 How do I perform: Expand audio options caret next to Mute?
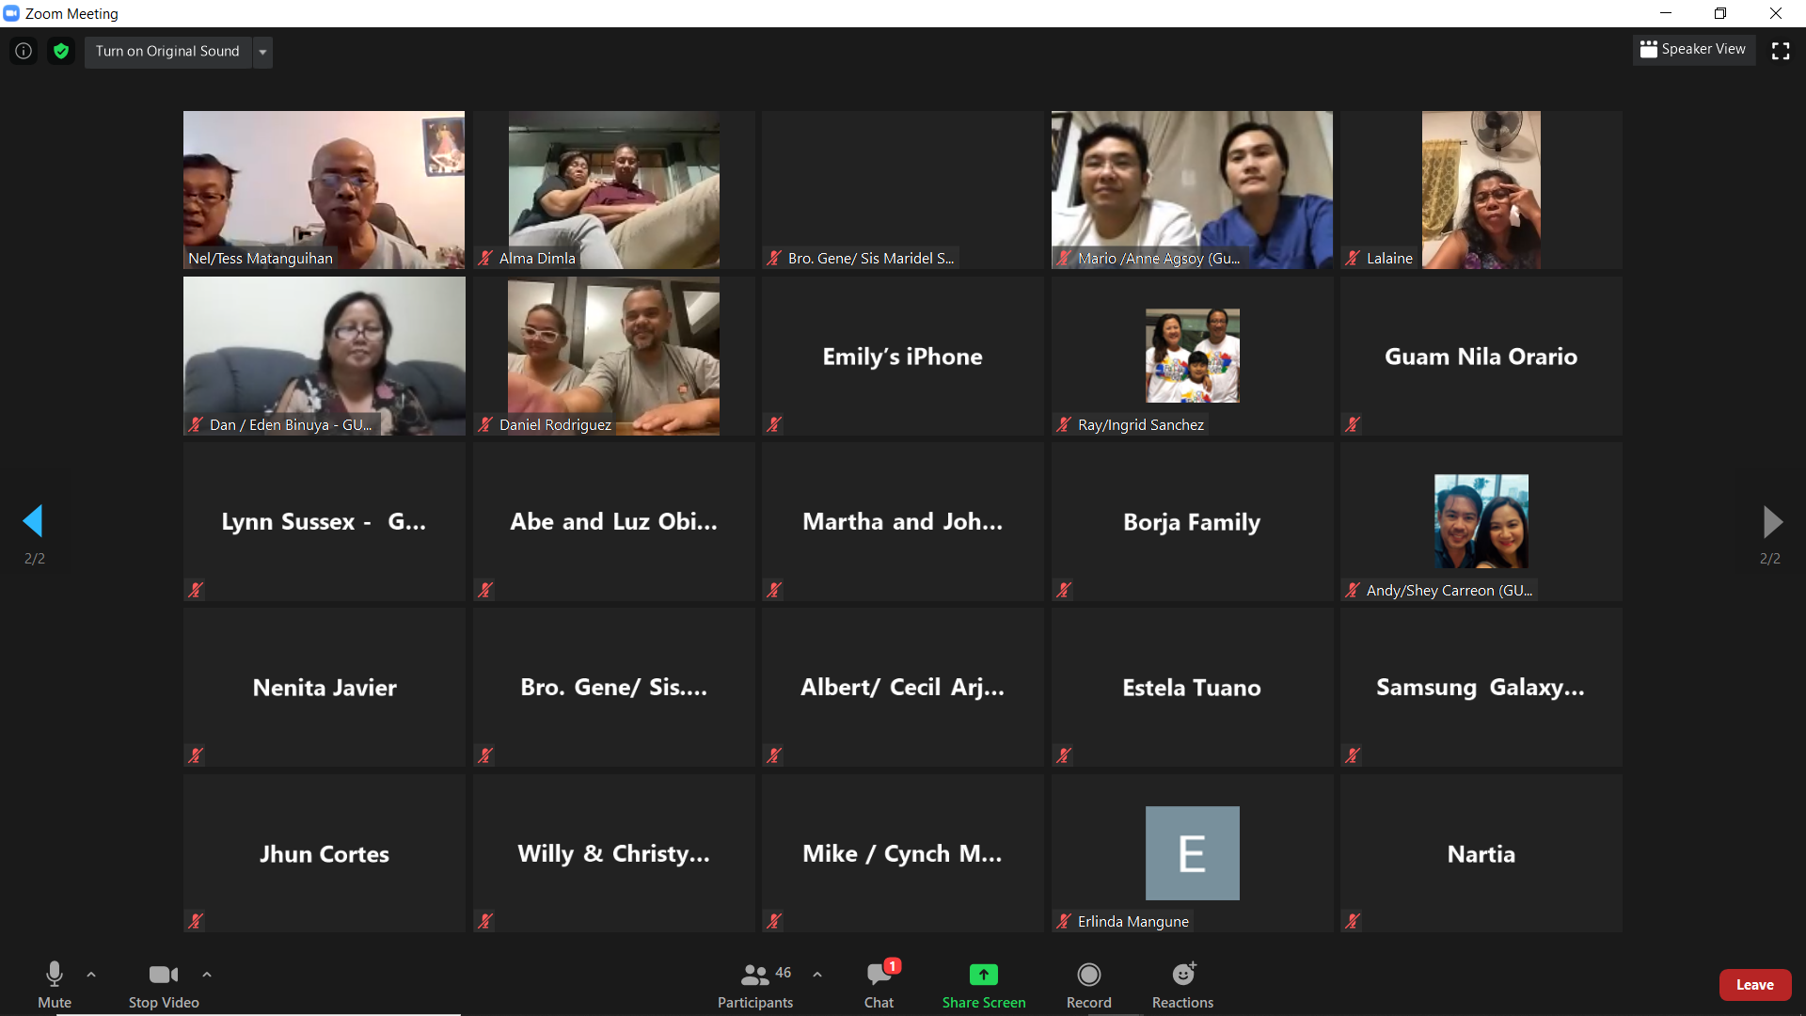tap(91, 975)
